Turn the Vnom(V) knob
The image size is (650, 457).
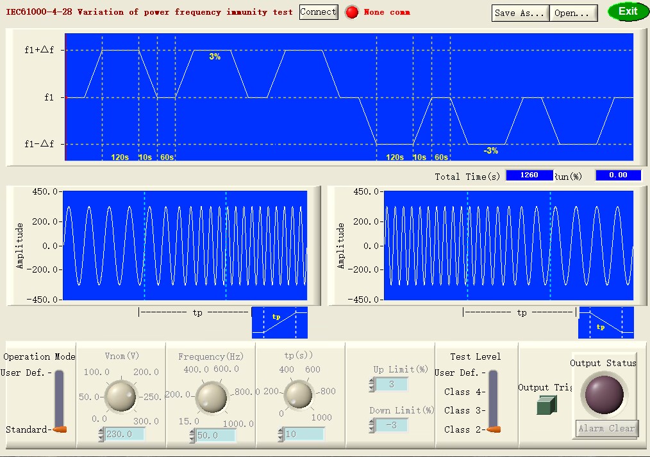(x=121, y=396)
